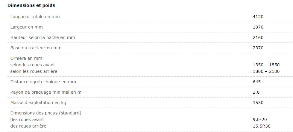This screenshot has width=293, height=132.
Task: Click the range value 1350 – 1850
Action: [266, 65]
